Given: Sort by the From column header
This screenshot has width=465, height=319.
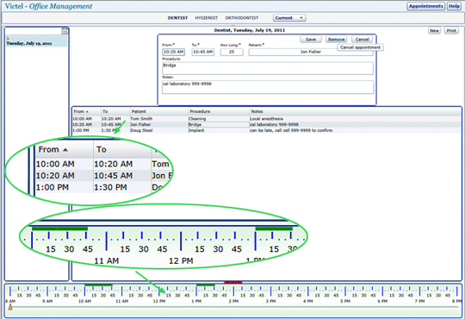Looking at the screenshot, I should [86, 111].
